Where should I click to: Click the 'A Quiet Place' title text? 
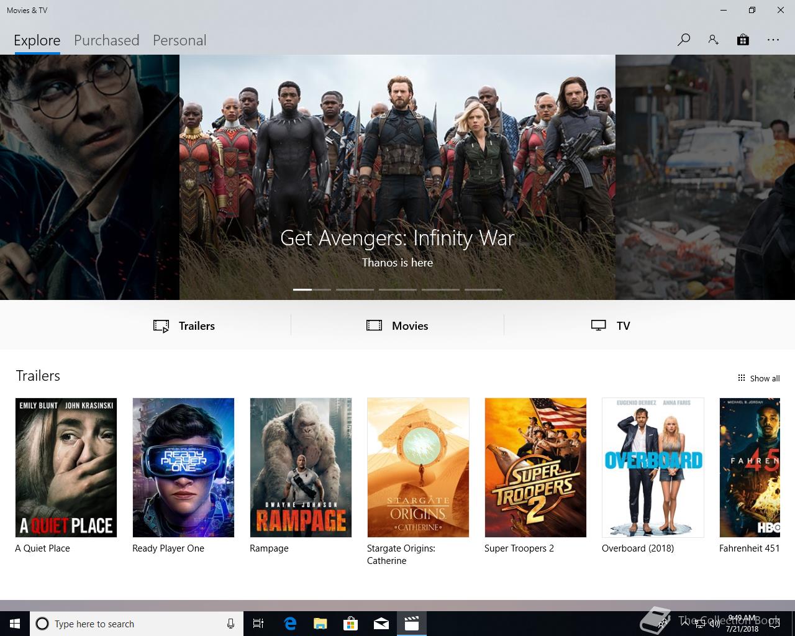coord(42,548)
